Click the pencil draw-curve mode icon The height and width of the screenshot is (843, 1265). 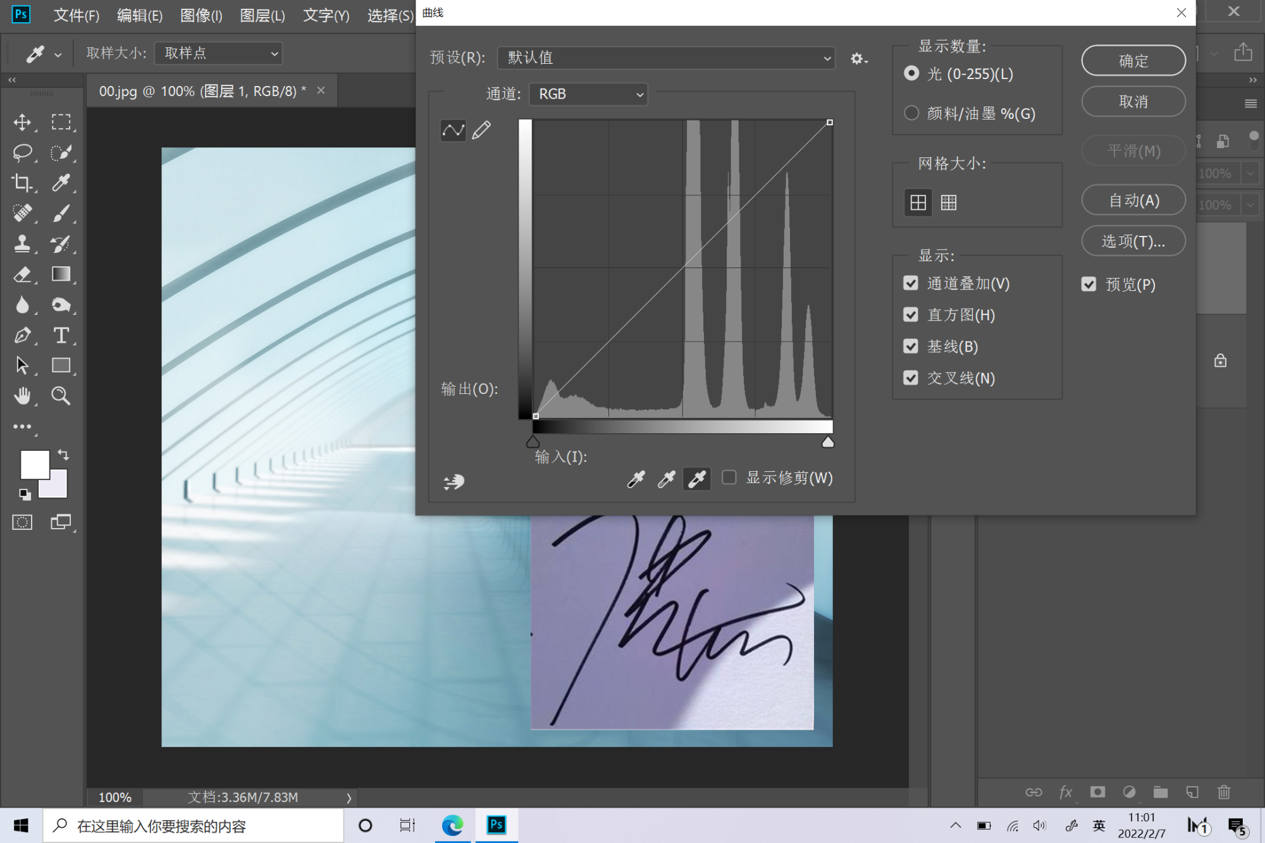(481, 130)
